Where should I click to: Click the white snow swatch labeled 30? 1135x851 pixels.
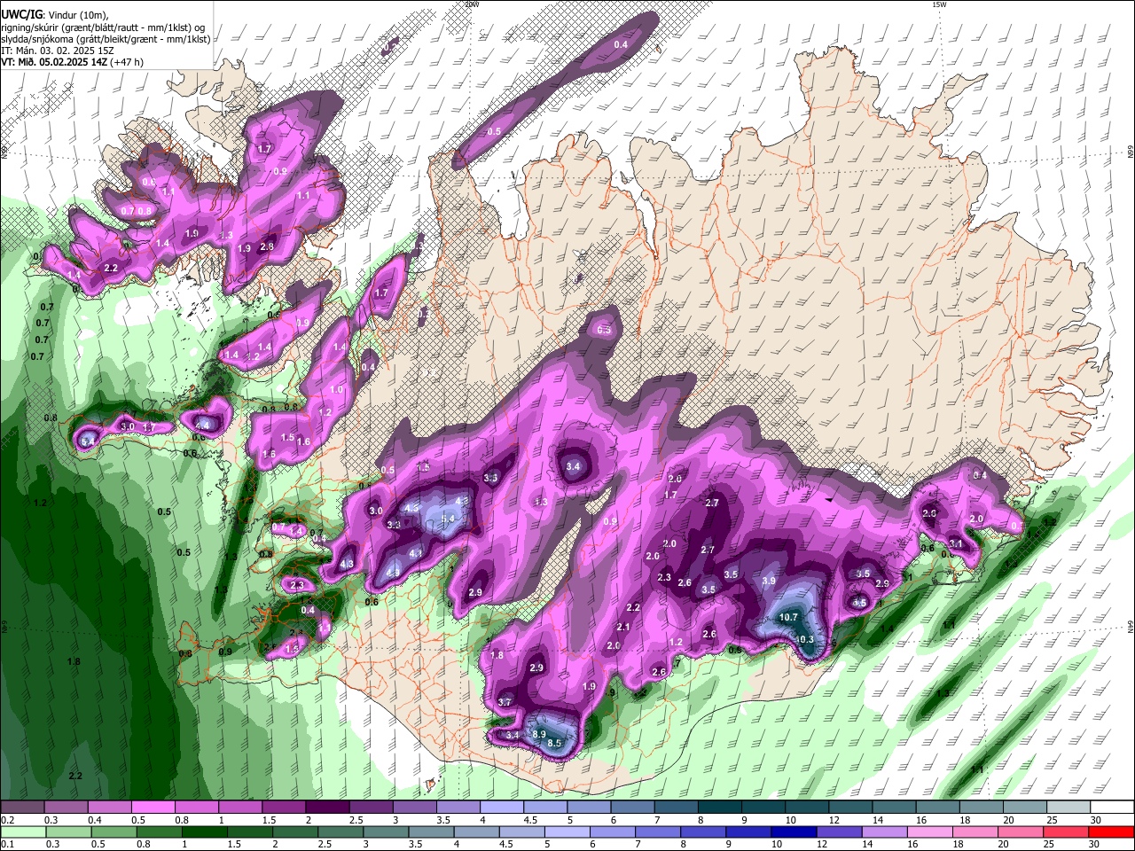coord(1112,808)
